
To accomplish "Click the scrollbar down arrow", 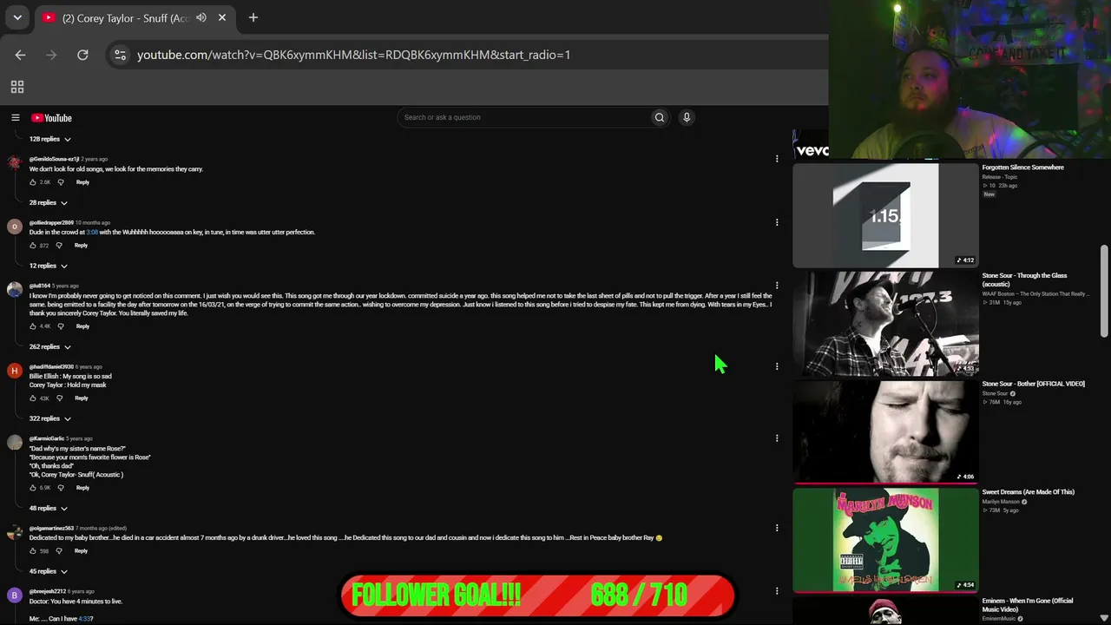I will (x=1104, y=618).
